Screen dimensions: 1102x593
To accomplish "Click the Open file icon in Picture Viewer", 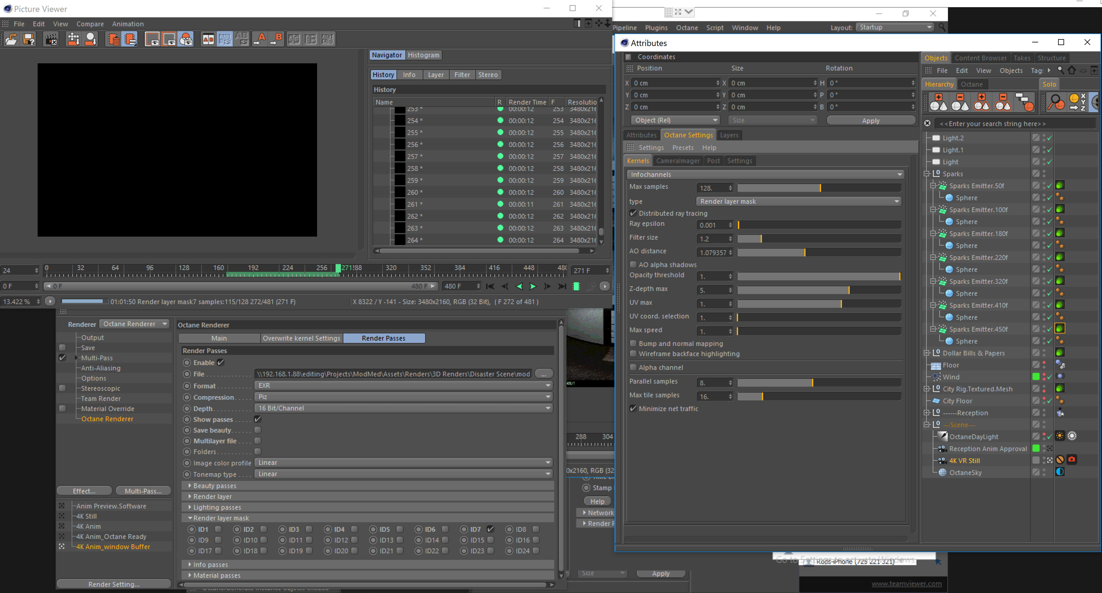I will pyautogui.click(x=11, y=39).
